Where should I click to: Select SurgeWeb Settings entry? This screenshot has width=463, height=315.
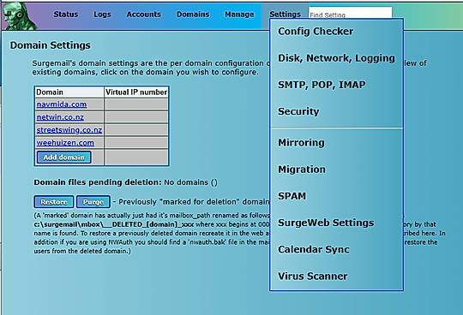click(x=326, y=223)
